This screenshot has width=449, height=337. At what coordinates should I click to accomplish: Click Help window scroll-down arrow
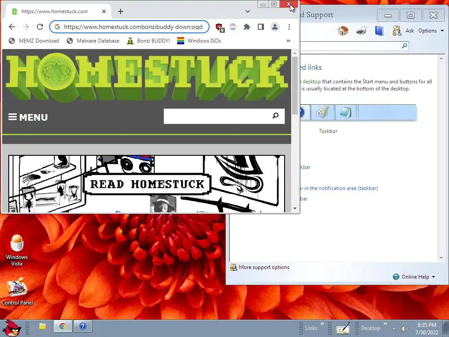pos(441,258)
